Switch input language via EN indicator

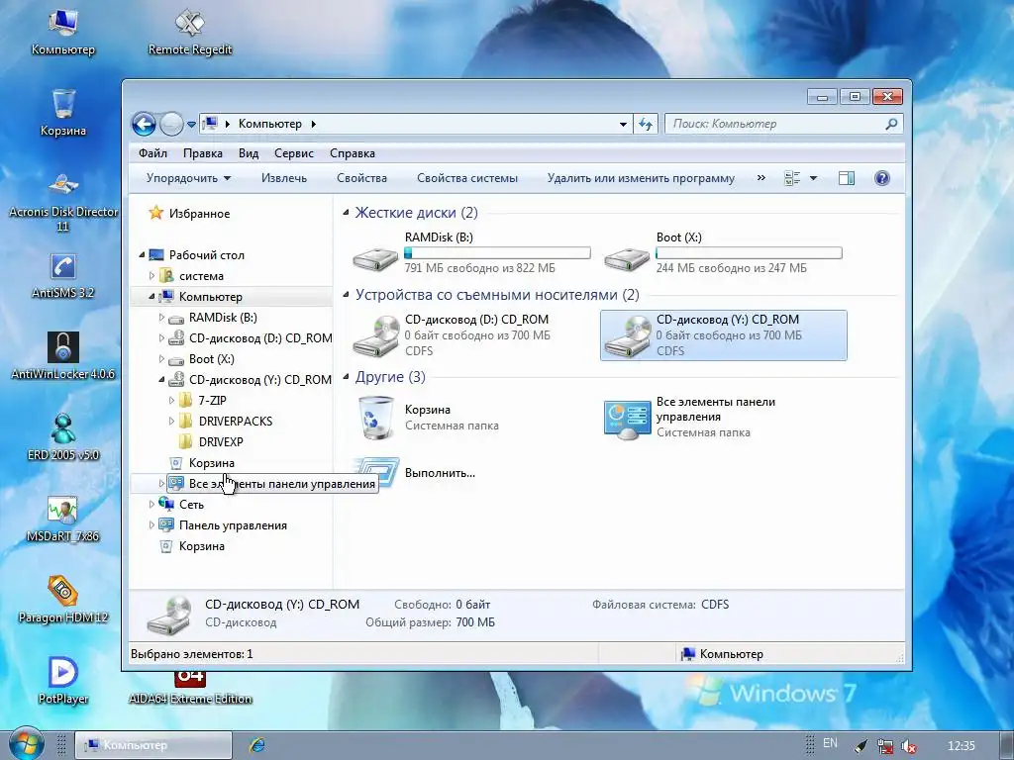(x=830, y=743)
